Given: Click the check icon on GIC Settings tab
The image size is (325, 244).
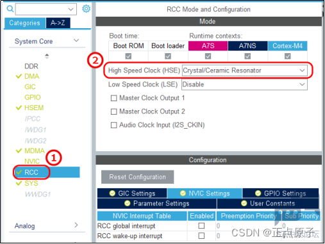Looking at the screenshot, I should click(x=112, y=193).
